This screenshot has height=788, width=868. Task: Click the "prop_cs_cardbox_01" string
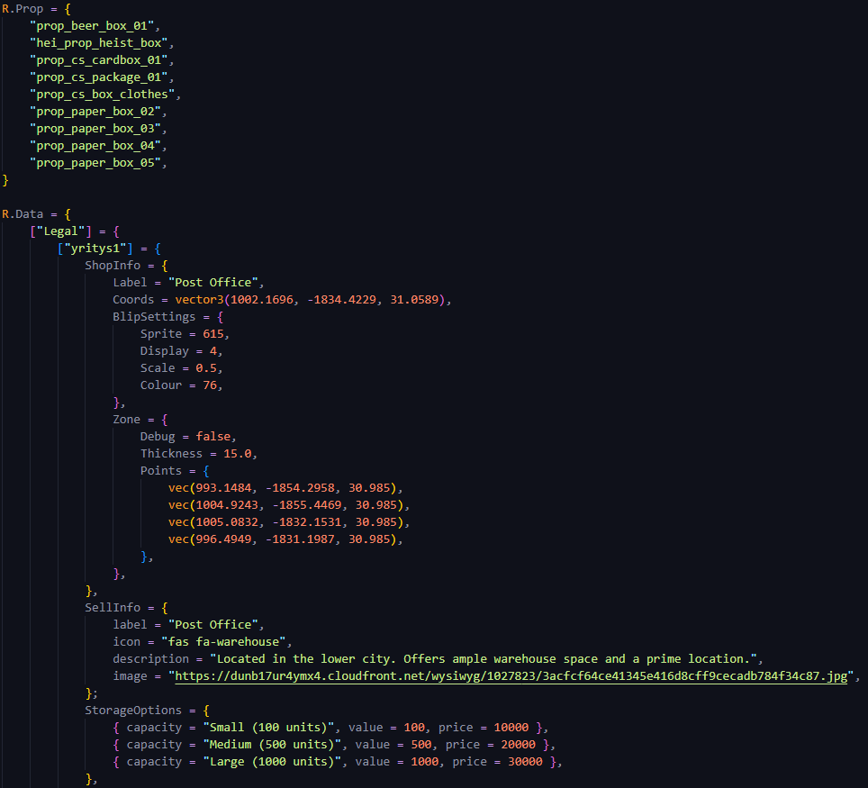point(98,60)
